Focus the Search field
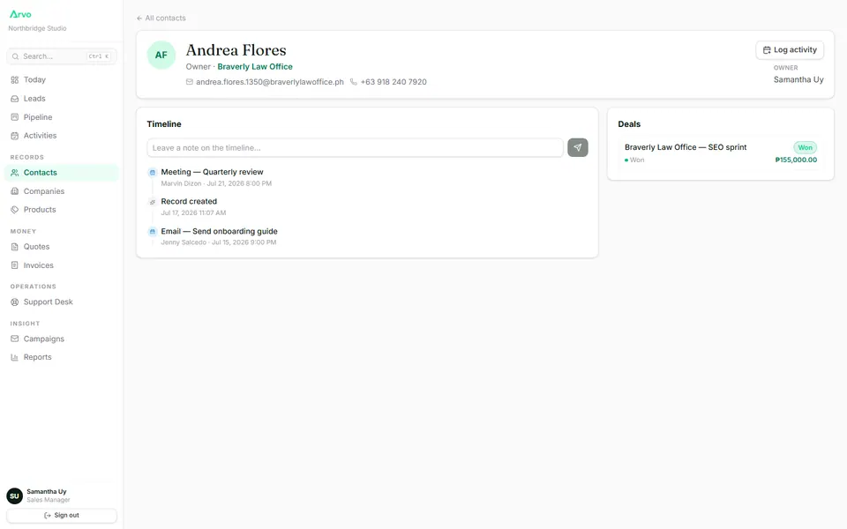Image resolution: width=847 pixels, height=529 pixels. (62, 56)
